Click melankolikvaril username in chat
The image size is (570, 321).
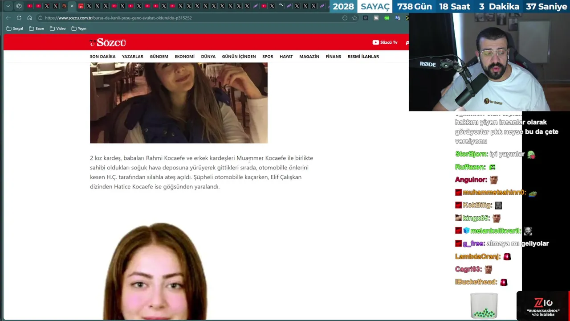click(x=496, y=231)
